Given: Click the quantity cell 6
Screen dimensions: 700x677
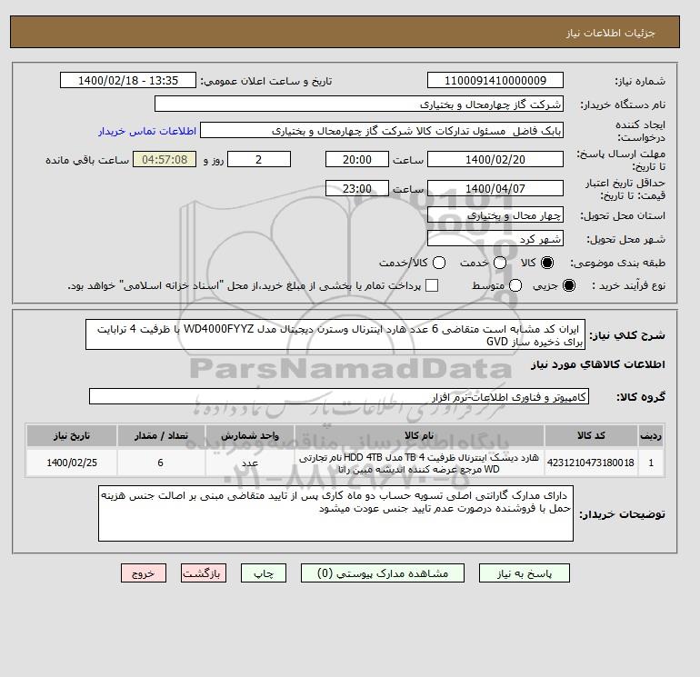Looking at the screenshot, I should 161,463.
